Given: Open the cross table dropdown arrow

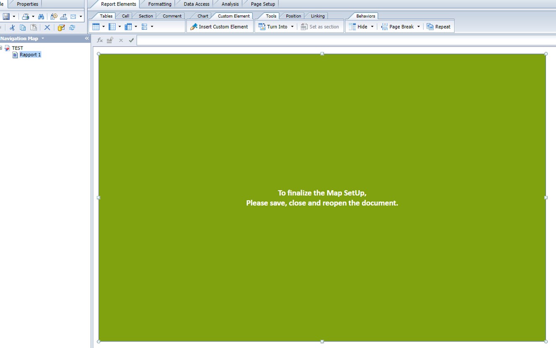Looking at the screenshot, I should point(136,27).
